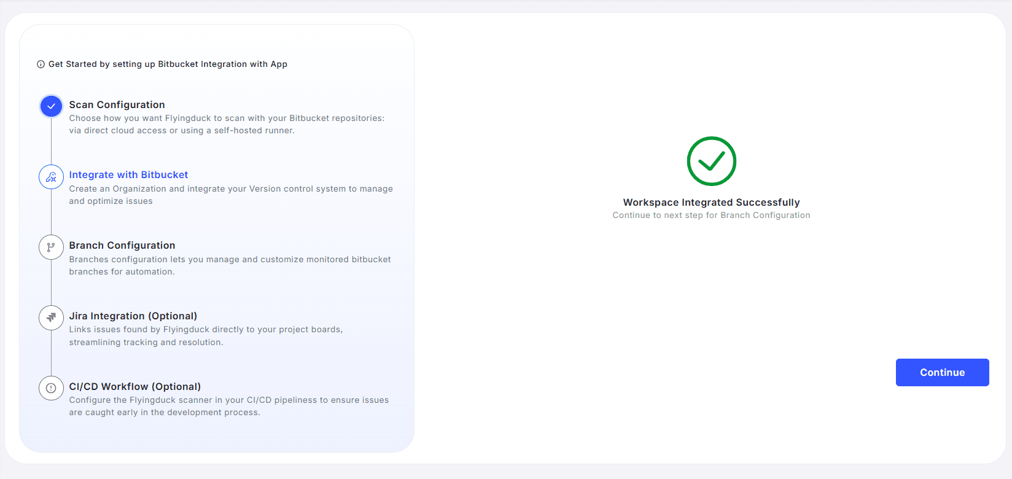Click the Integrate with Bitbucket step icon

pos(51,177)
